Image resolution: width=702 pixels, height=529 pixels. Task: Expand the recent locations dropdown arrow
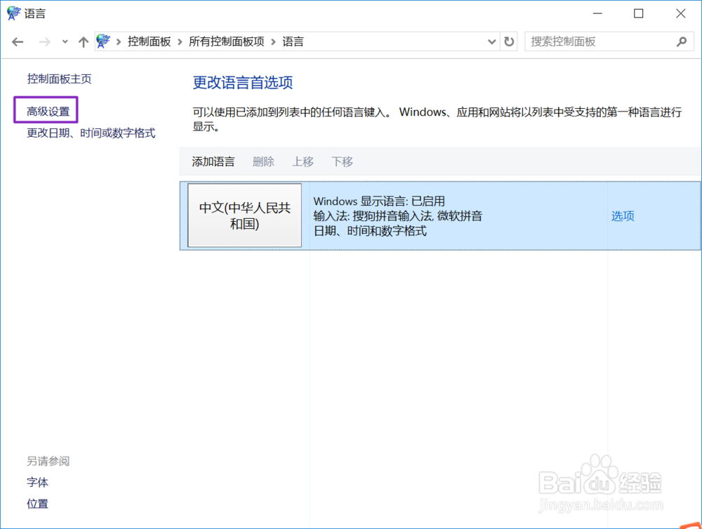[65, 41]
